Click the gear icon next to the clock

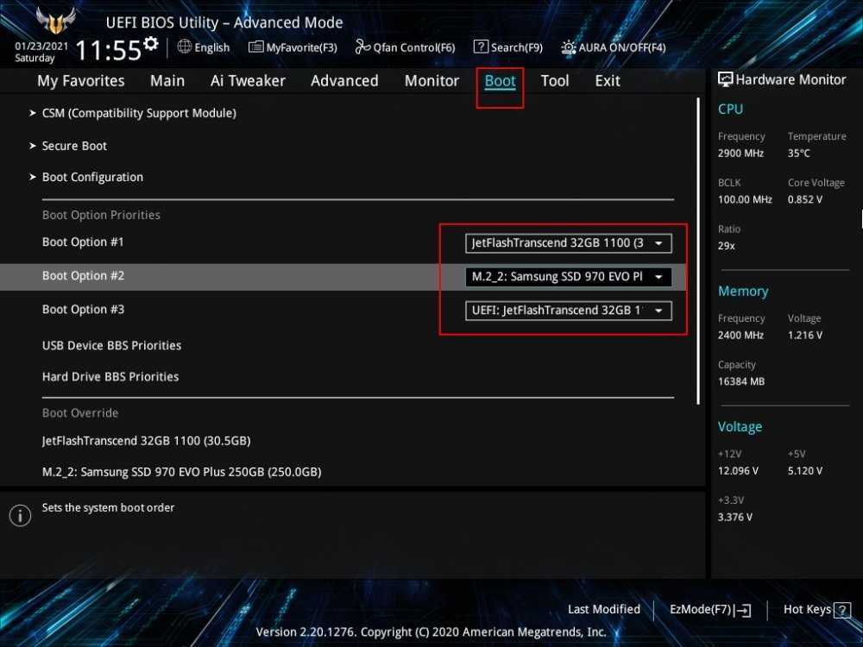[151, 44]
